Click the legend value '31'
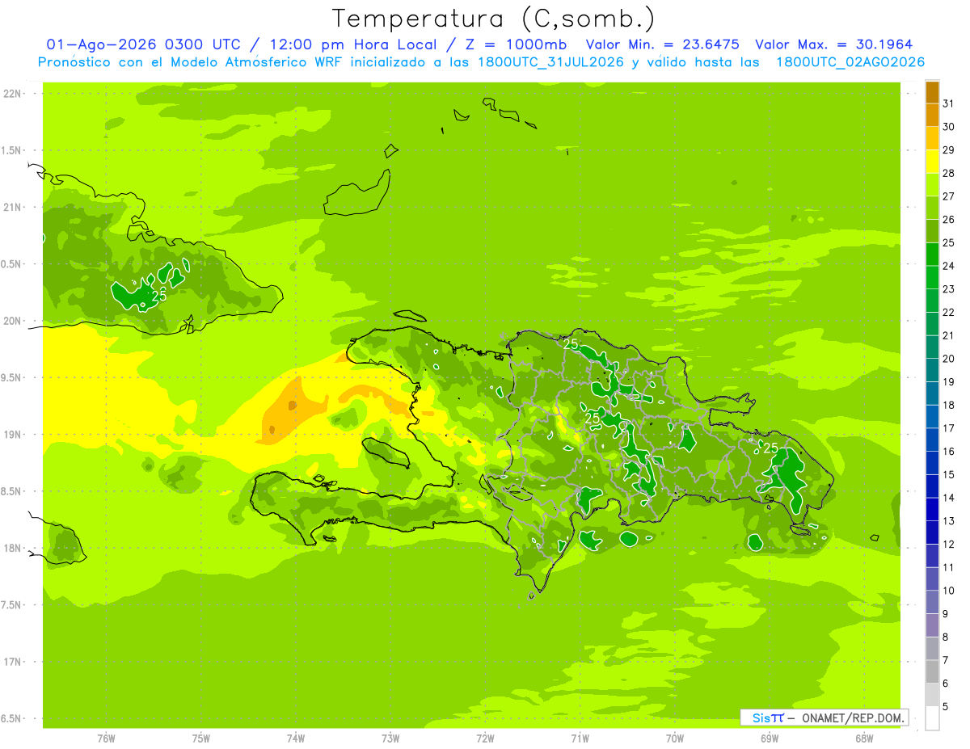 [949, 103]
